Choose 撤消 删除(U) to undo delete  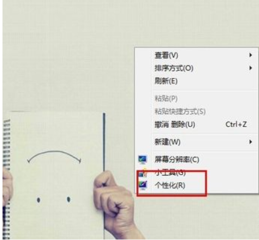coord(197,124)
